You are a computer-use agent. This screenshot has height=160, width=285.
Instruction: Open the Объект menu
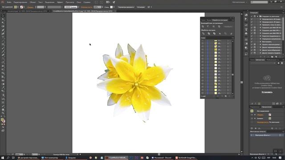coord(33,2)
